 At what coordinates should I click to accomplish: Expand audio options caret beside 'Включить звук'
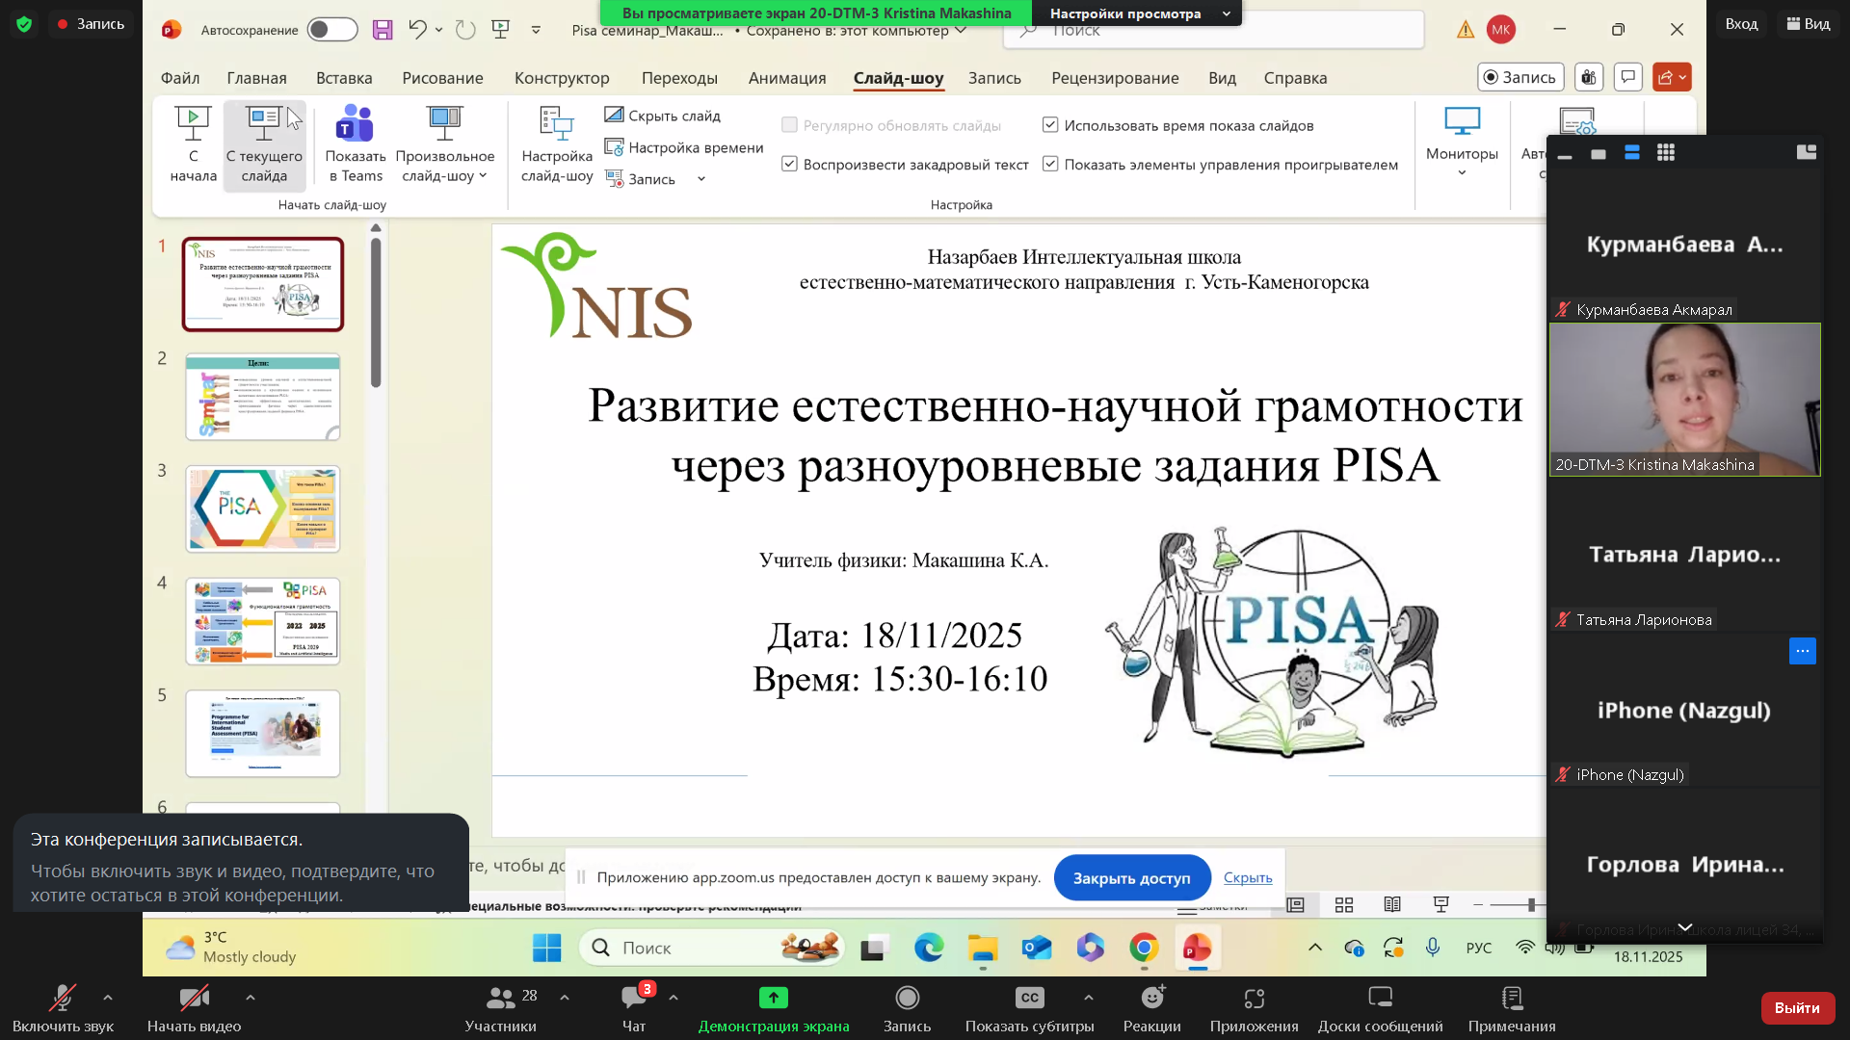pyautogui.click(x=107, y=998)
